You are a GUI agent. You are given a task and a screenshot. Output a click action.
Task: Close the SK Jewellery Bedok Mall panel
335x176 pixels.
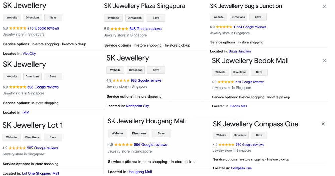[x=325, y=61]
